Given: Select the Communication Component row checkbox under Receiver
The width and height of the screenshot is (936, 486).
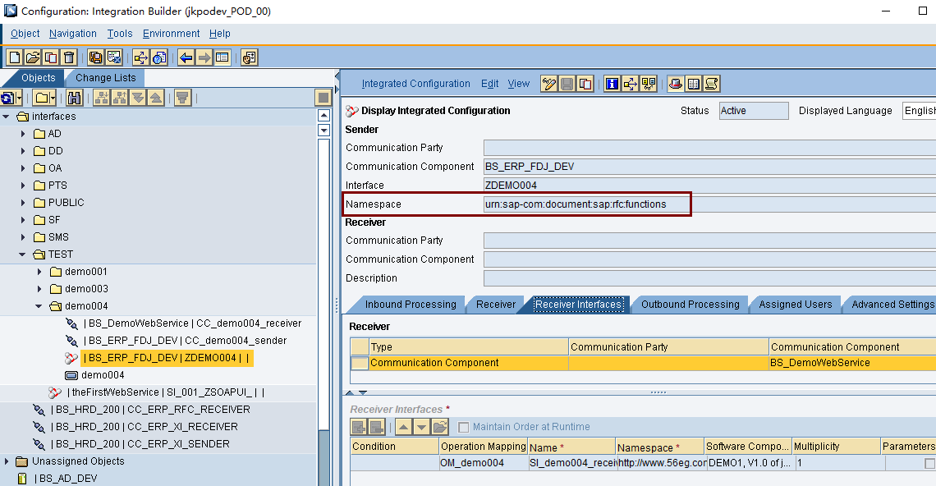Looking at the screenshot, I should pos(359,362).
